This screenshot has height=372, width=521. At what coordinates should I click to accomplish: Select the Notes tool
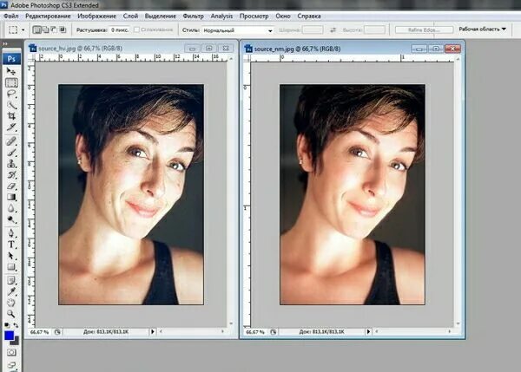click(11, 281)
